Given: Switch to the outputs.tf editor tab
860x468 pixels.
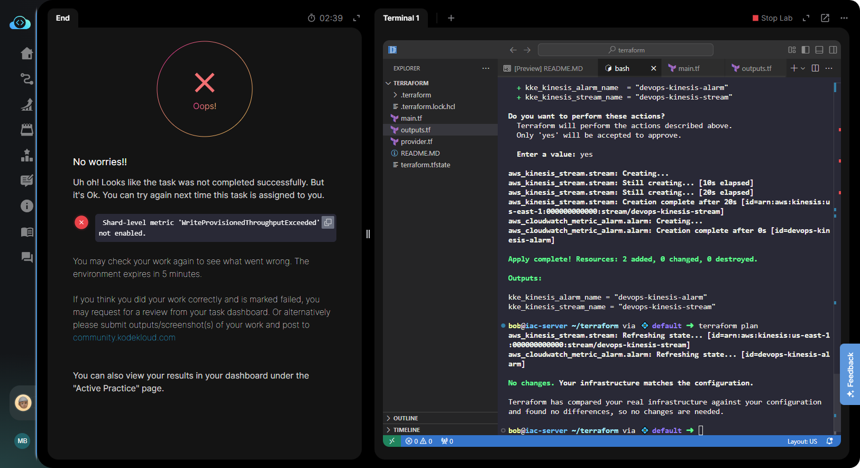Looking at the screenshot, I should pos(756,68).
